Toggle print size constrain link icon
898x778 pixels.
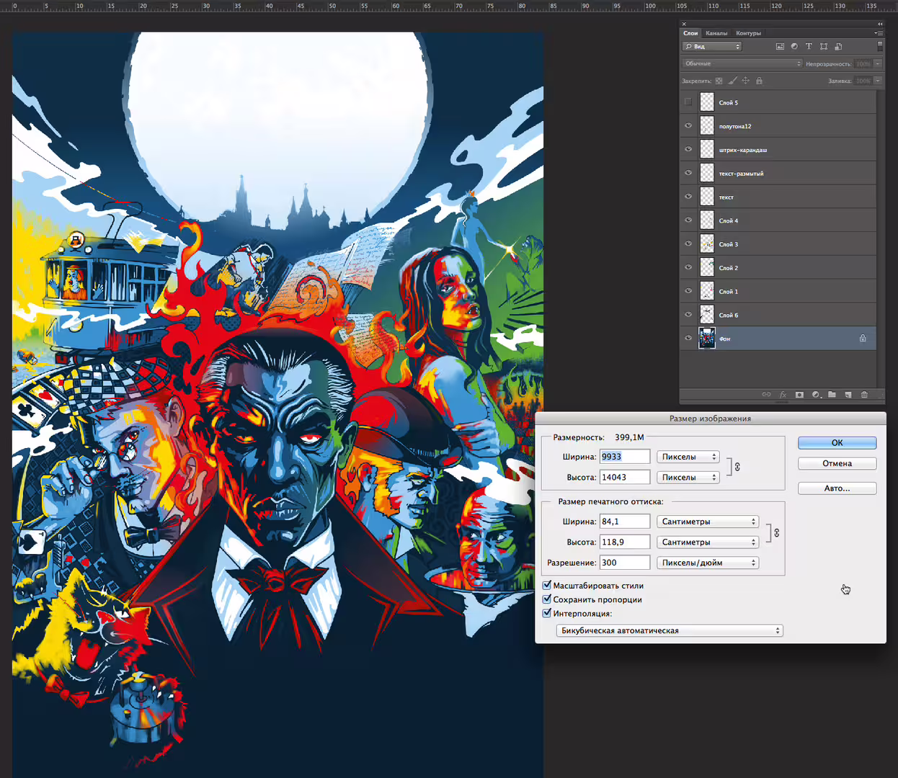[776, 533]
